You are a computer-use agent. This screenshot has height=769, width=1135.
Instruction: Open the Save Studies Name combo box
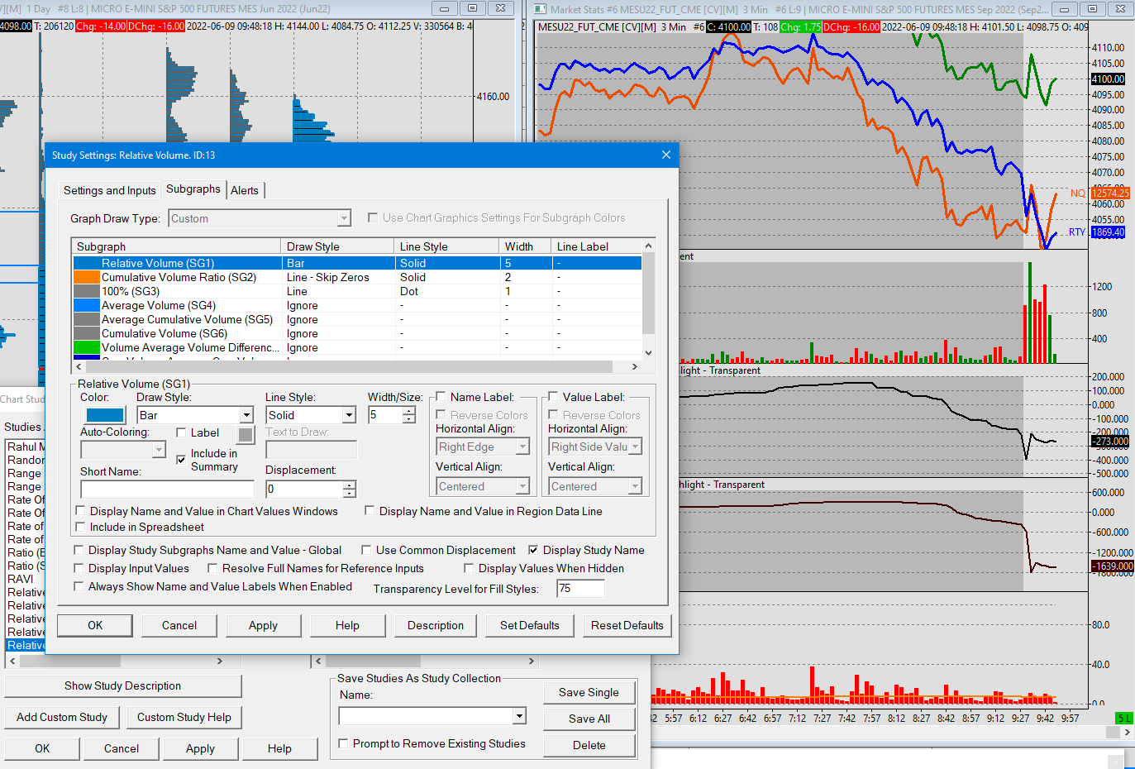(519, 716)
